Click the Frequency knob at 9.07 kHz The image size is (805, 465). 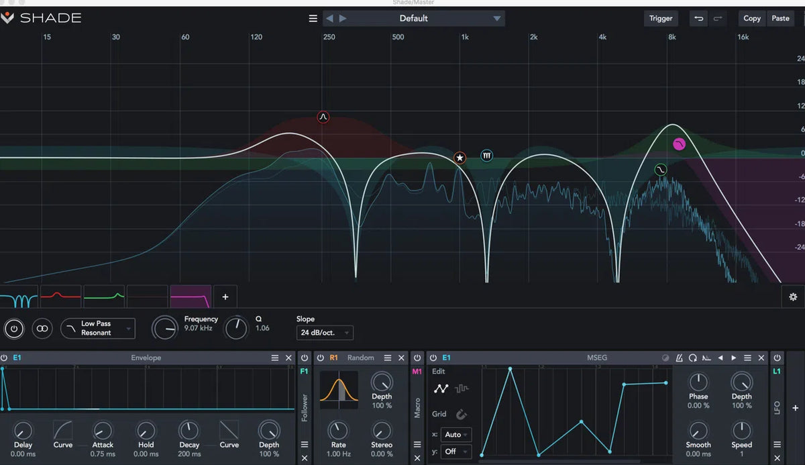[x=164, y=328]
